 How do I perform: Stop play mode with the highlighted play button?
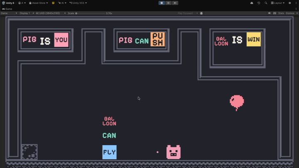[162, 3]
